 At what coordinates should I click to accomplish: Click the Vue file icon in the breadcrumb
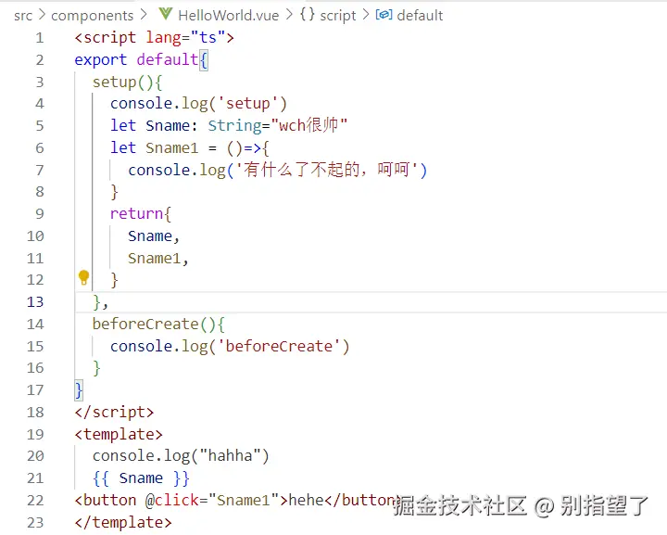165,14
